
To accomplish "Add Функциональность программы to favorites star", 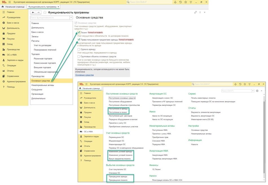I will point(45,12).
